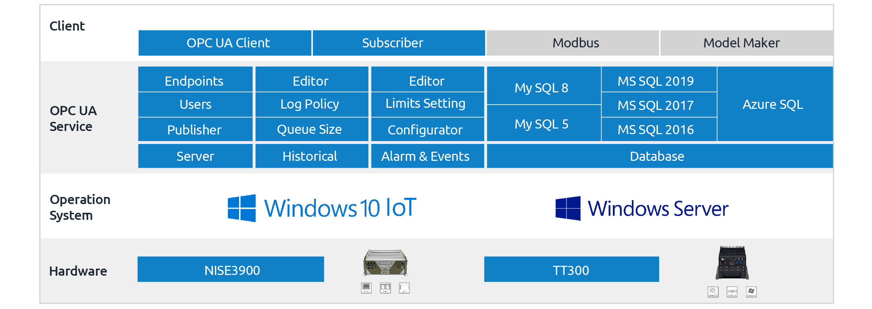Click the Windows Server logo
The width and height of the screenshot is (872, 309).
[x=642, y=209]
